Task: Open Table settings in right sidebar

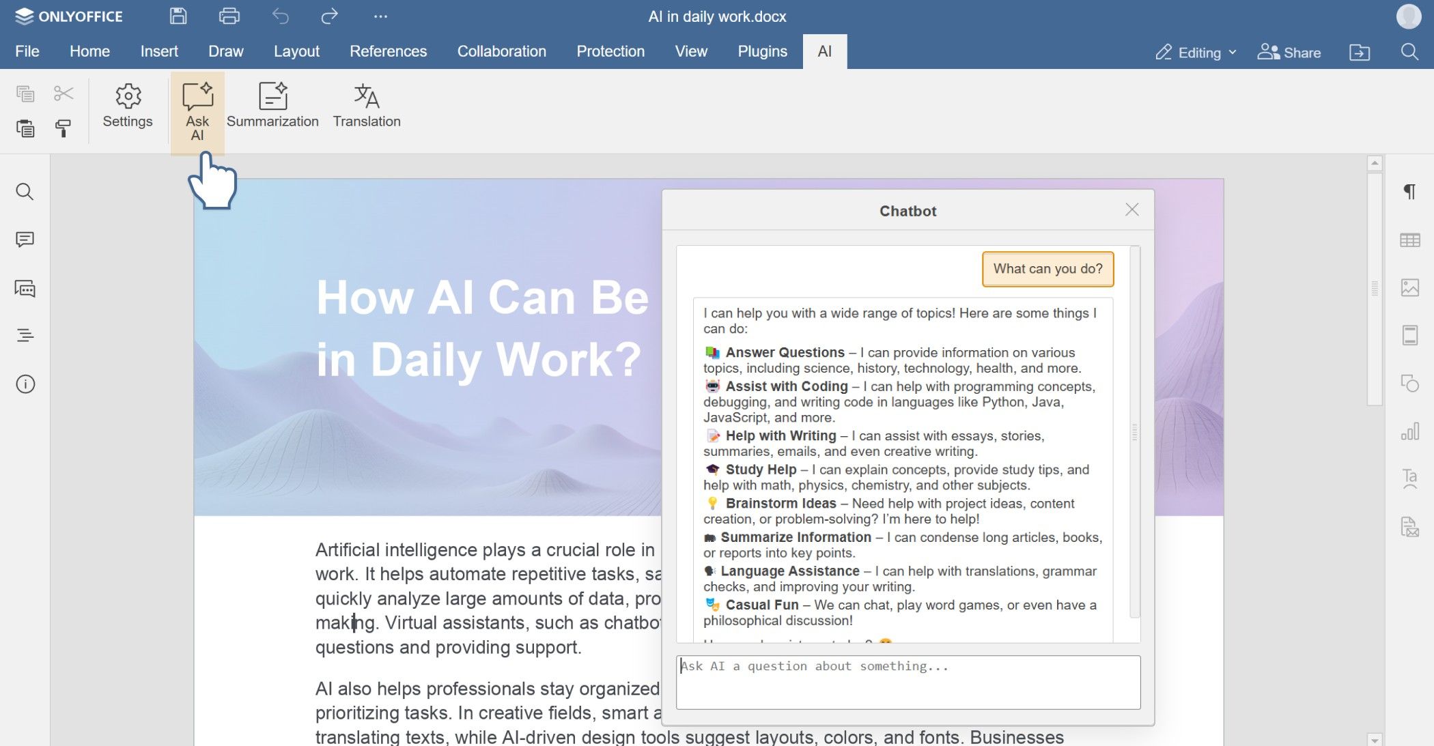Action: (1409, 240)
